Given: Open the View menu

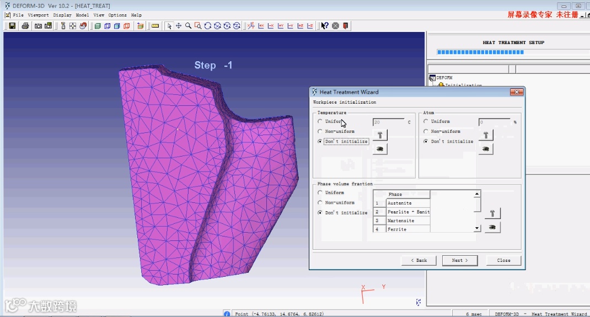Looking at the screenshot, I should (x=99, y=15).
